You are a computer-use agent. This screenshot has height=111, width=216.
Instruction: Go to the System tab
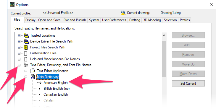[94, 20]
